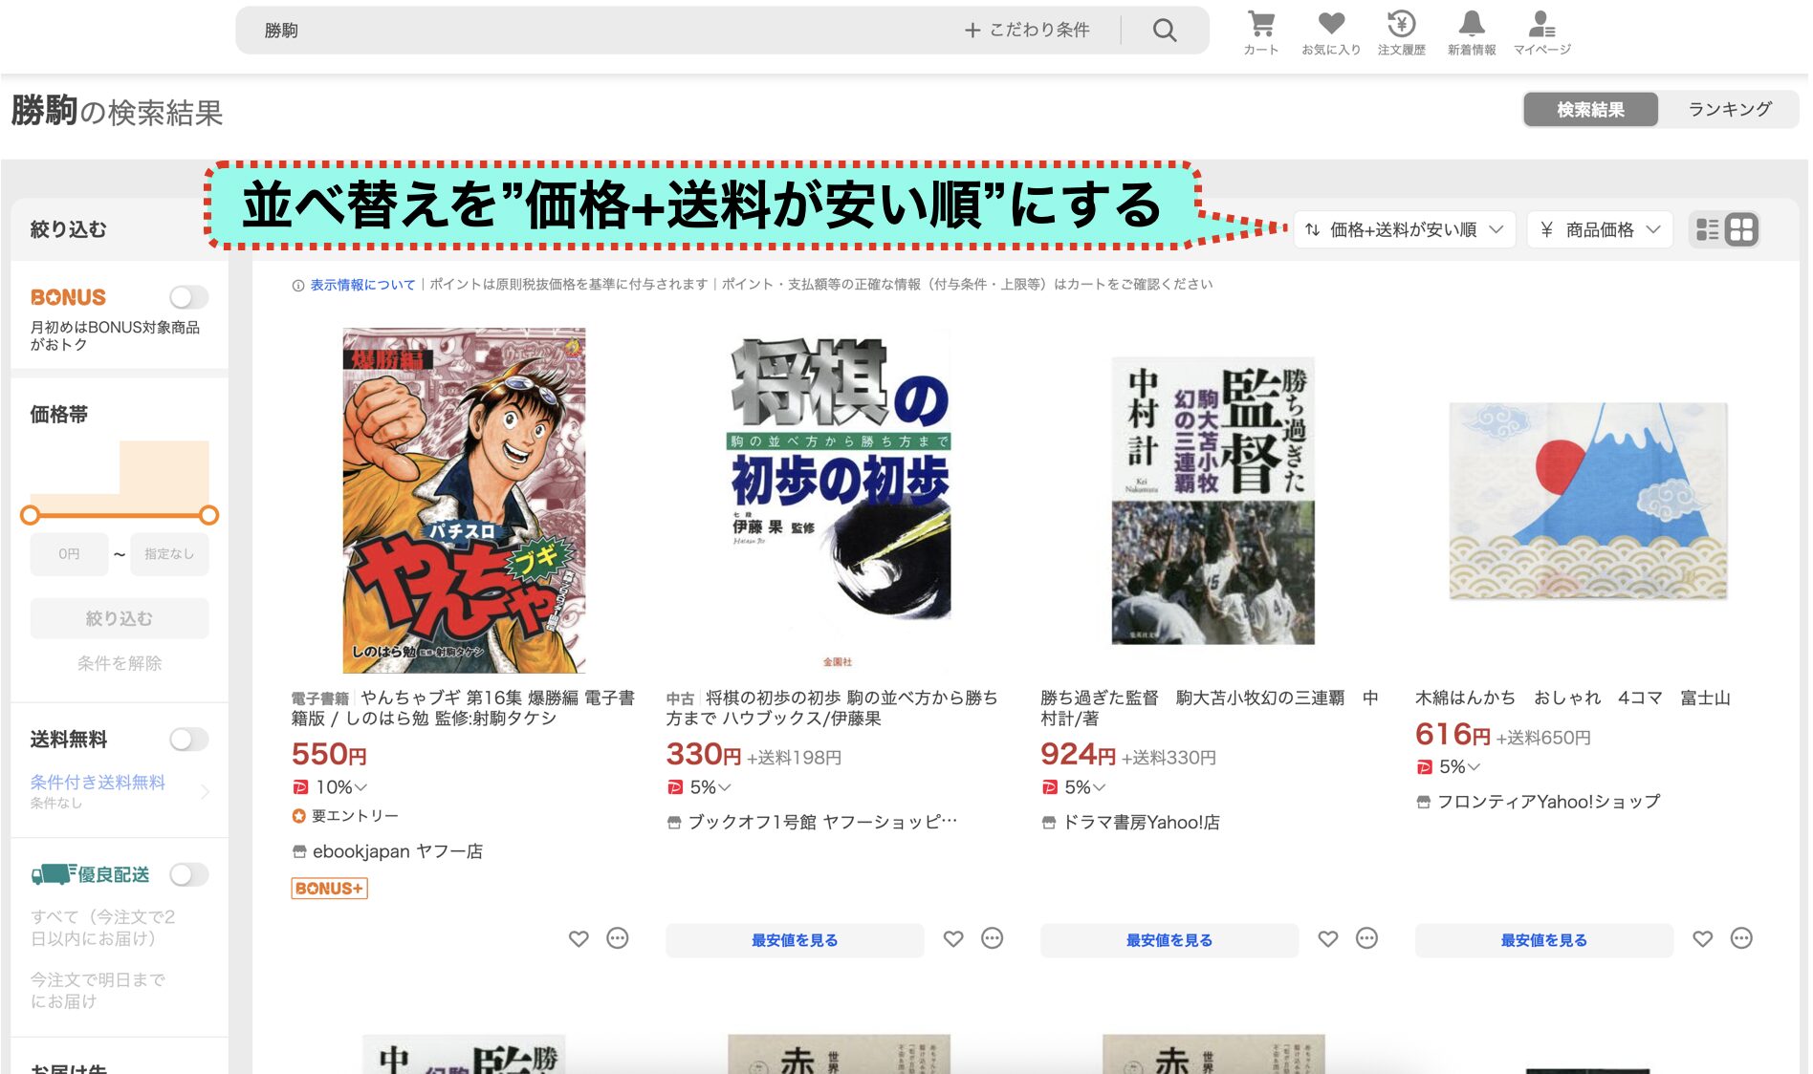Open ドラマ書房Yahoo!店 store link
The height and width of the screenshot is (1074, 1813).
[x=1142, y=822]
